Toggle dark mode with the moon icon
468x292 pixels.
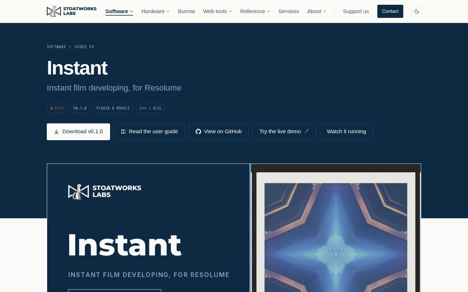417,11
